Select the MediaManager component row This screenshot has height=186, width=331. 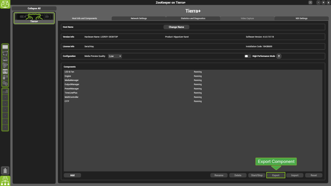193,80
